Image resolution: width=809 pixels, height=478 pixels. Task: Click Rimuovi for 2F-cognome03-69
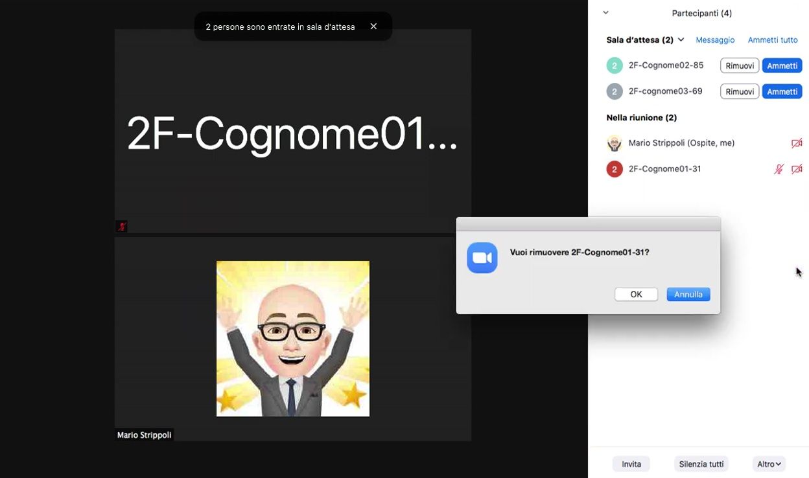click(740, 91)
